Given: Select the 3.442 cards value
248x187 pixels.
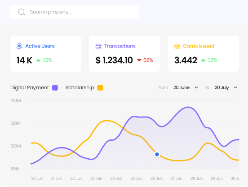Looking at the screenshot, I should coord(186,60).
